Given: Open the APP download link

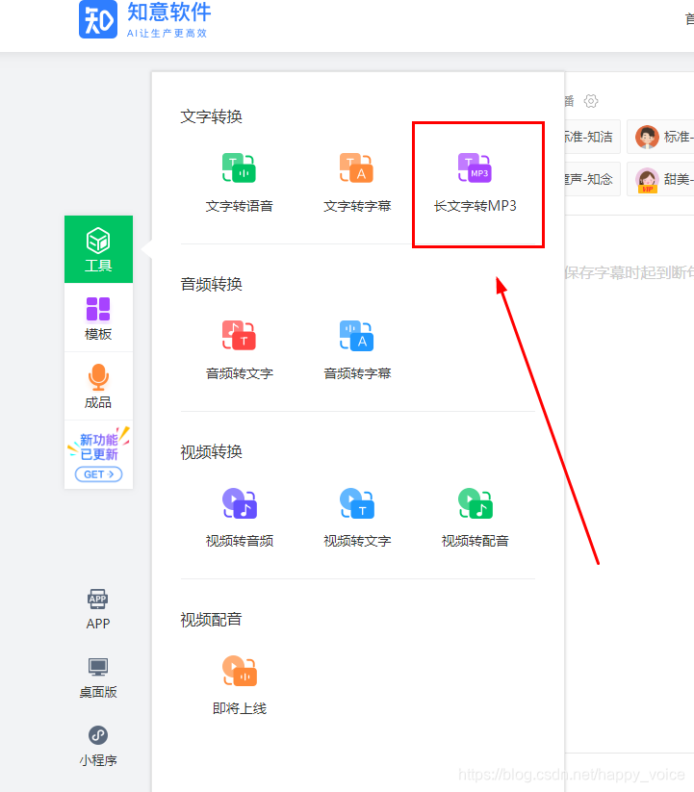Looking at the screenshot, I should pyautogui.click(x=98, y=609).
